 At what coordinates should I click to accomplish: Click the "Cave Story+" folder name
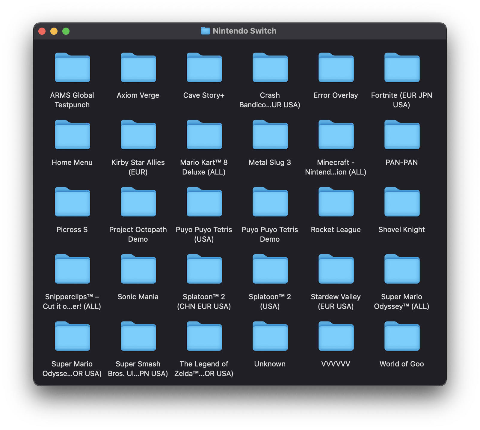click(204, 95)
